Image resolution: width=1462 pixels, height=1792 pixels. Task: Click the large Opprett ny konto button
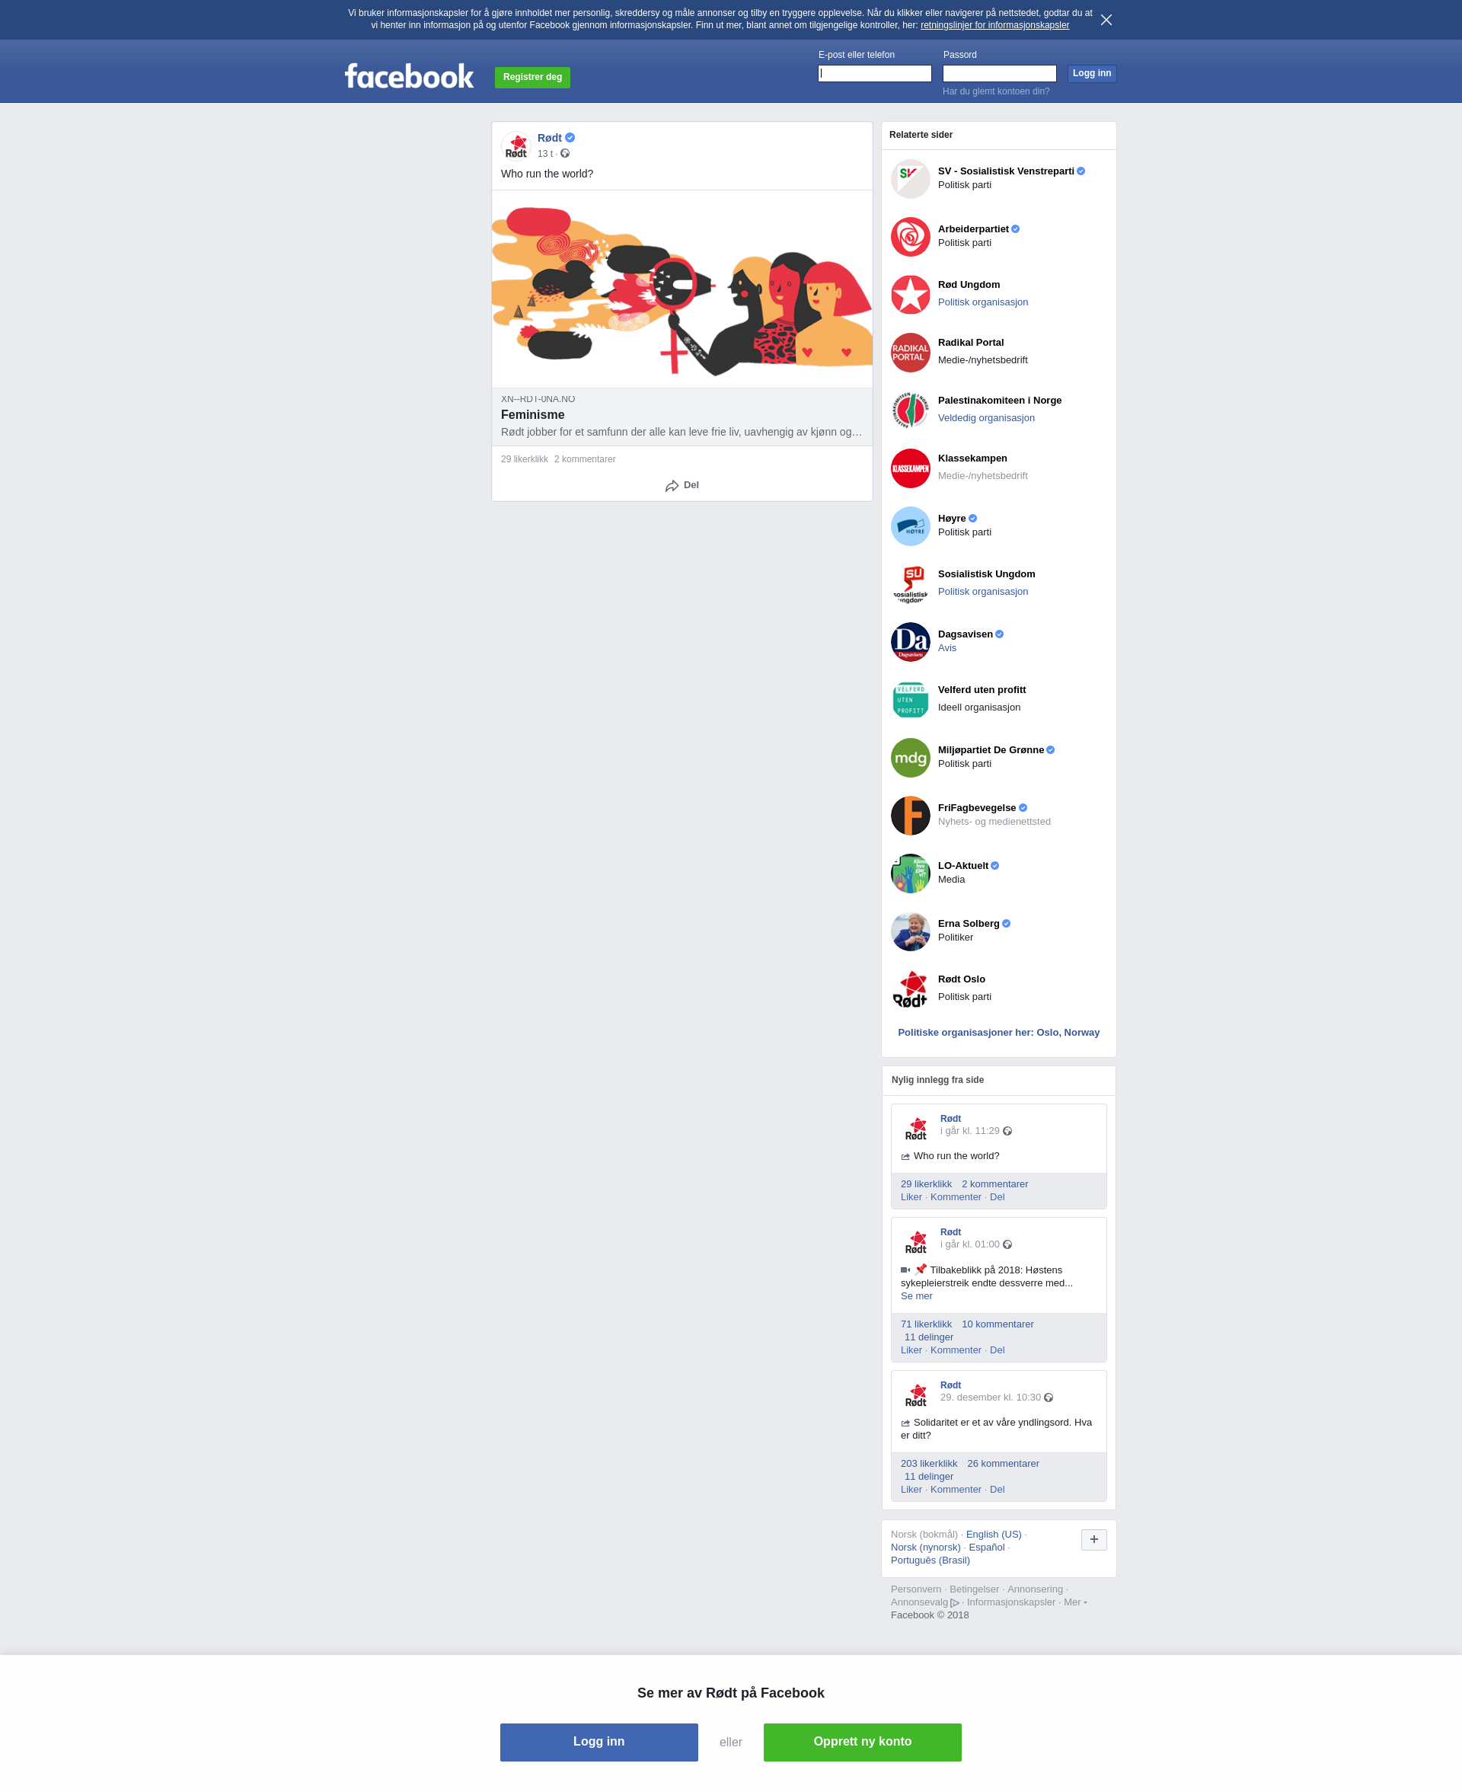[863, 1742]
